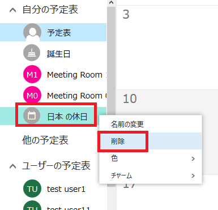Viewport: 218px width, 210px height.
Task: Click the 予定表 profile avatar icon
Action: [32, 32]
